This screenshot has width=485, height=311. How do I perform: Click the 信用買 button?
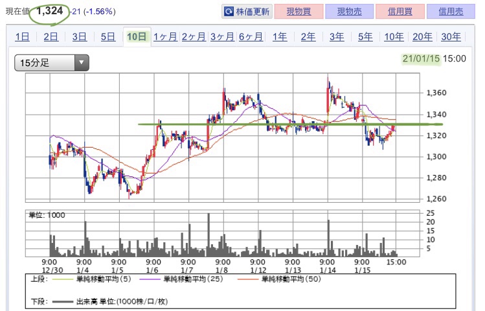(400, 12)
